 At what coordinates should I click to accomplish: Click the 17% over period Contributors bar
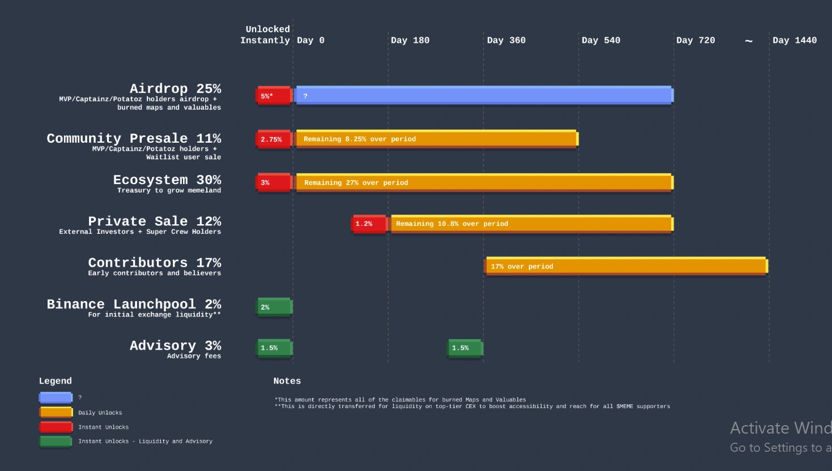(x=626, y=266)
